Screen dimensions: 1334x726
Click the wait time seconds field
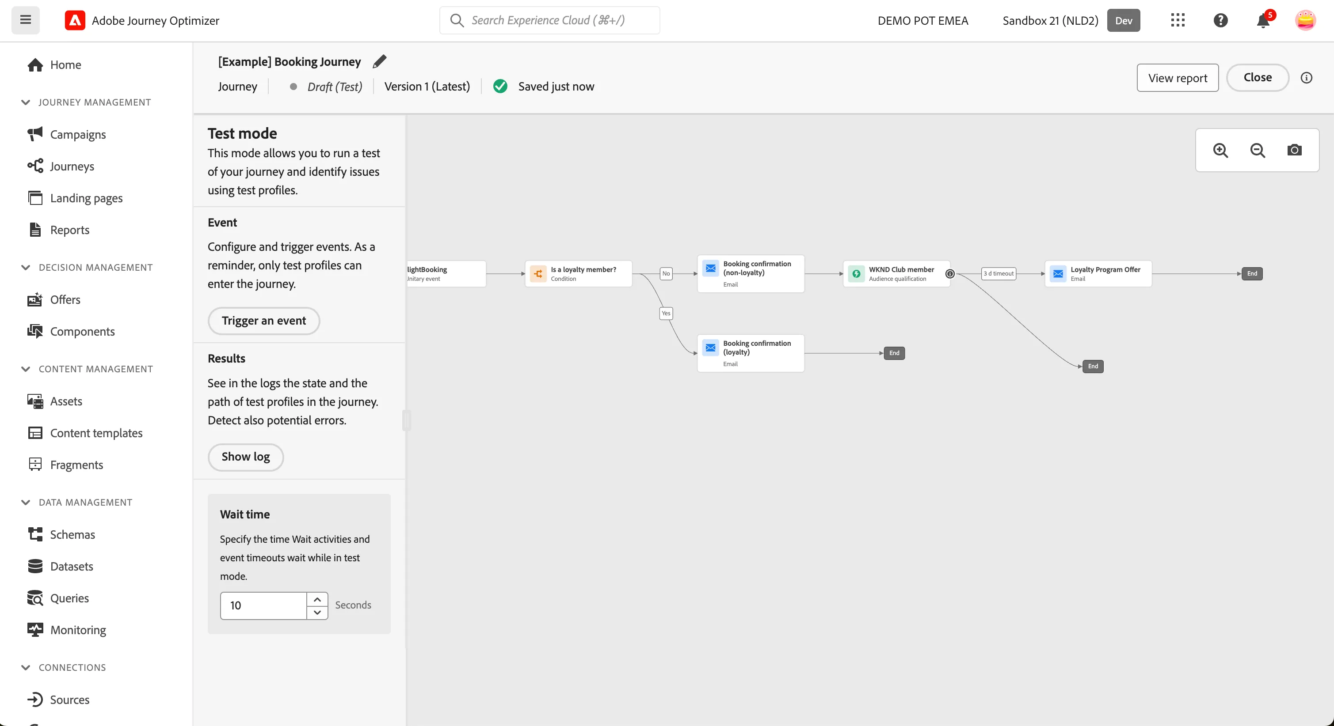[x=263, y=605]
